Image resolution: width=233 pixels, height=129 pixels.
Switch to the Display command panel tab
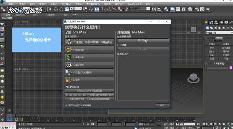coord(226,22)
